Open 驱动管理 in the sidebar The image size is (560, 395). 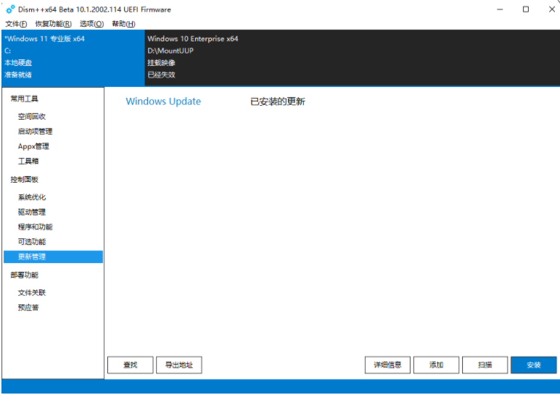pyautogui.click(x=32, y=212)
